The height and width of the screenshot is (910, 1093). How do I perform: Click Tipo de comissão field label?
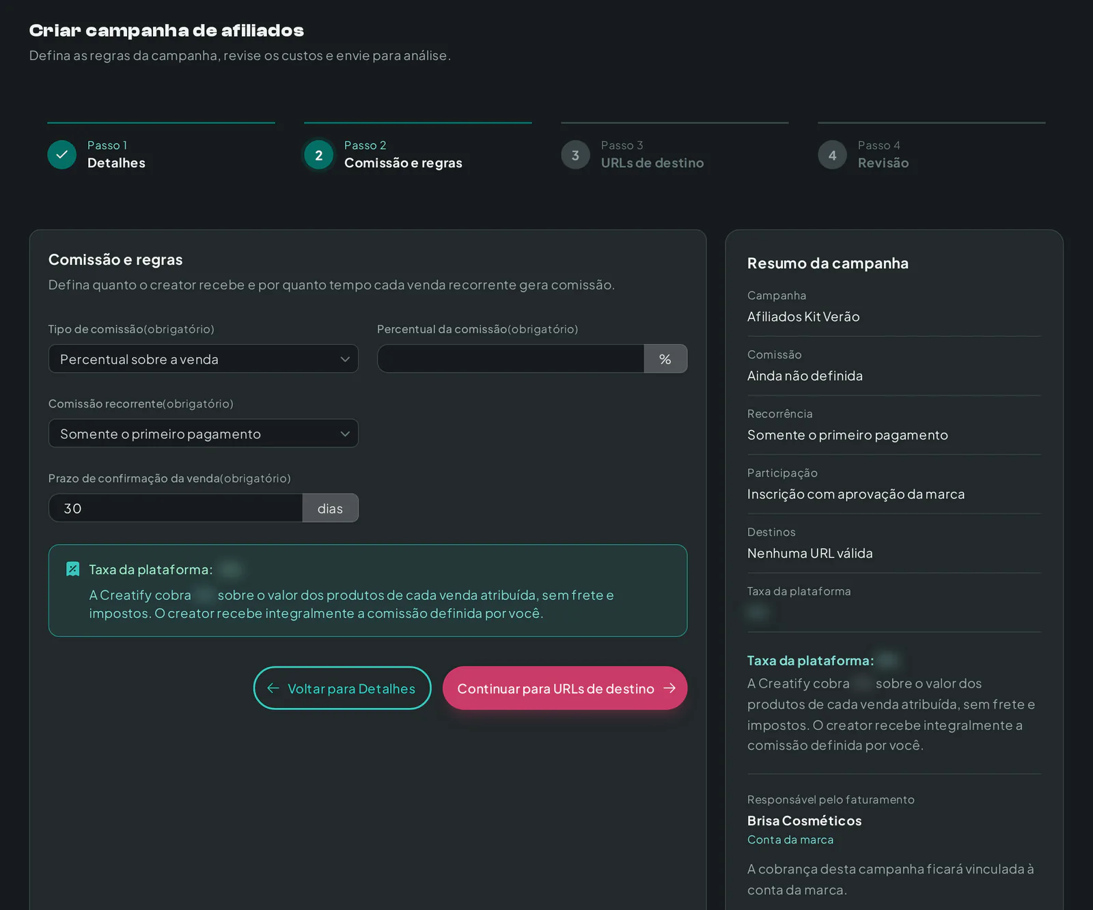[x=131, y=329]
